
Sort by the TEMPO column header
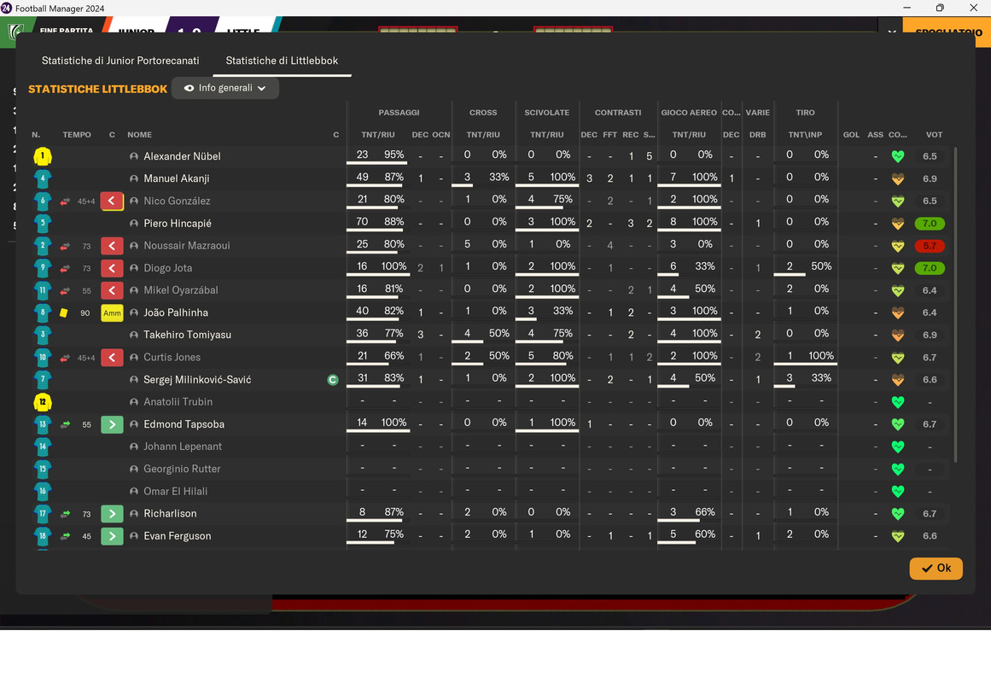coord(77,135)
